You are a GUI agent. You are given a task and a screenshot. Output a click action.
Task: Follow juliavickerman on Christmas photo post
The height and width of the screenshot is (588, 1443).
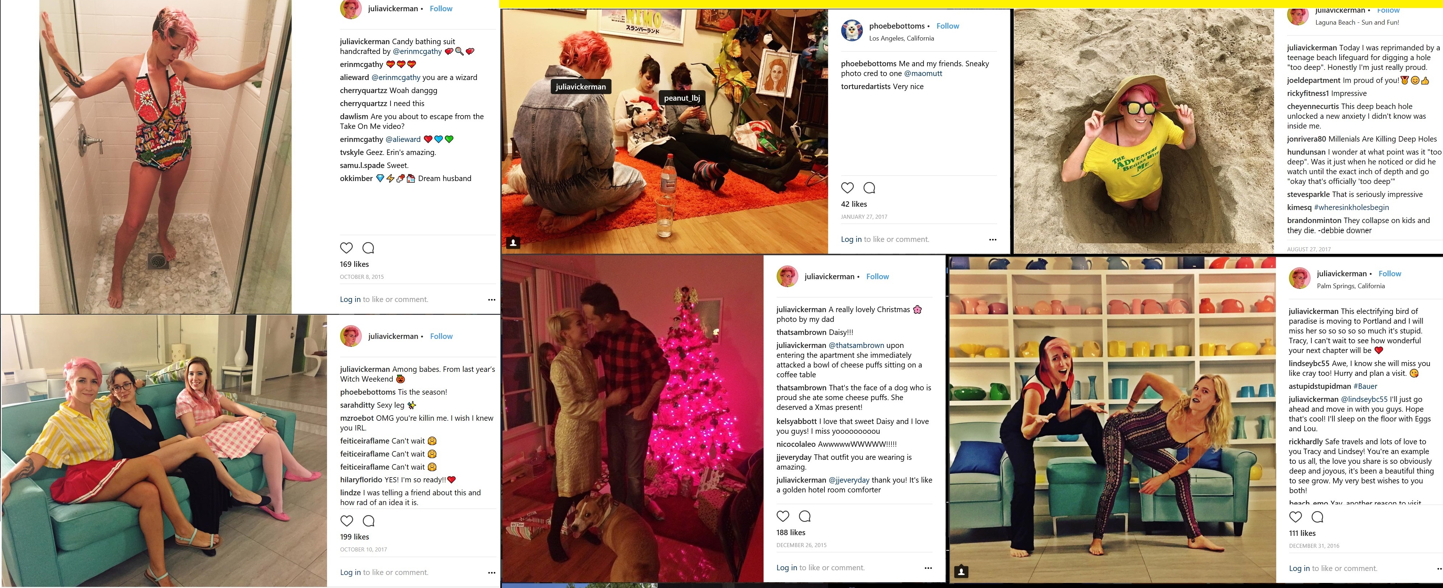[877, 276]
